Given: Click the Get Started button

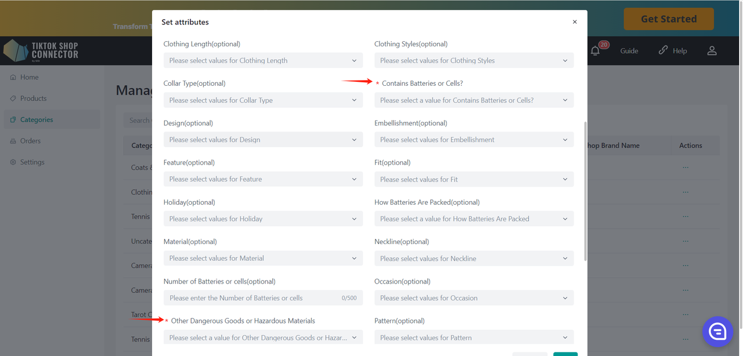Looking at the screenshot, I should tap(668, 19).
